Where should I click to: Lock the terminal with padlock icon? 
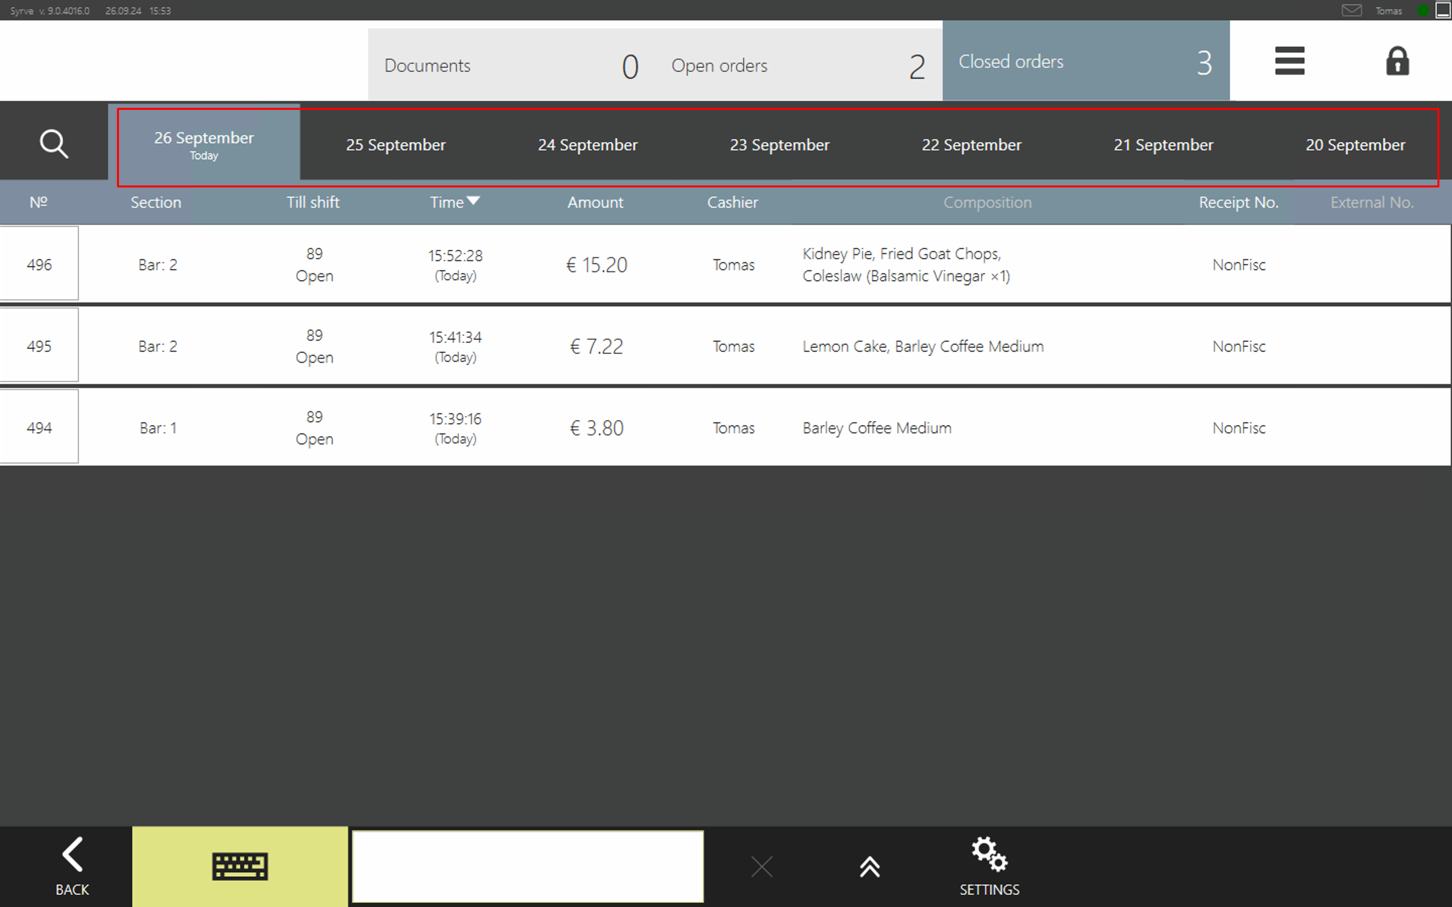pos(1397,61)
